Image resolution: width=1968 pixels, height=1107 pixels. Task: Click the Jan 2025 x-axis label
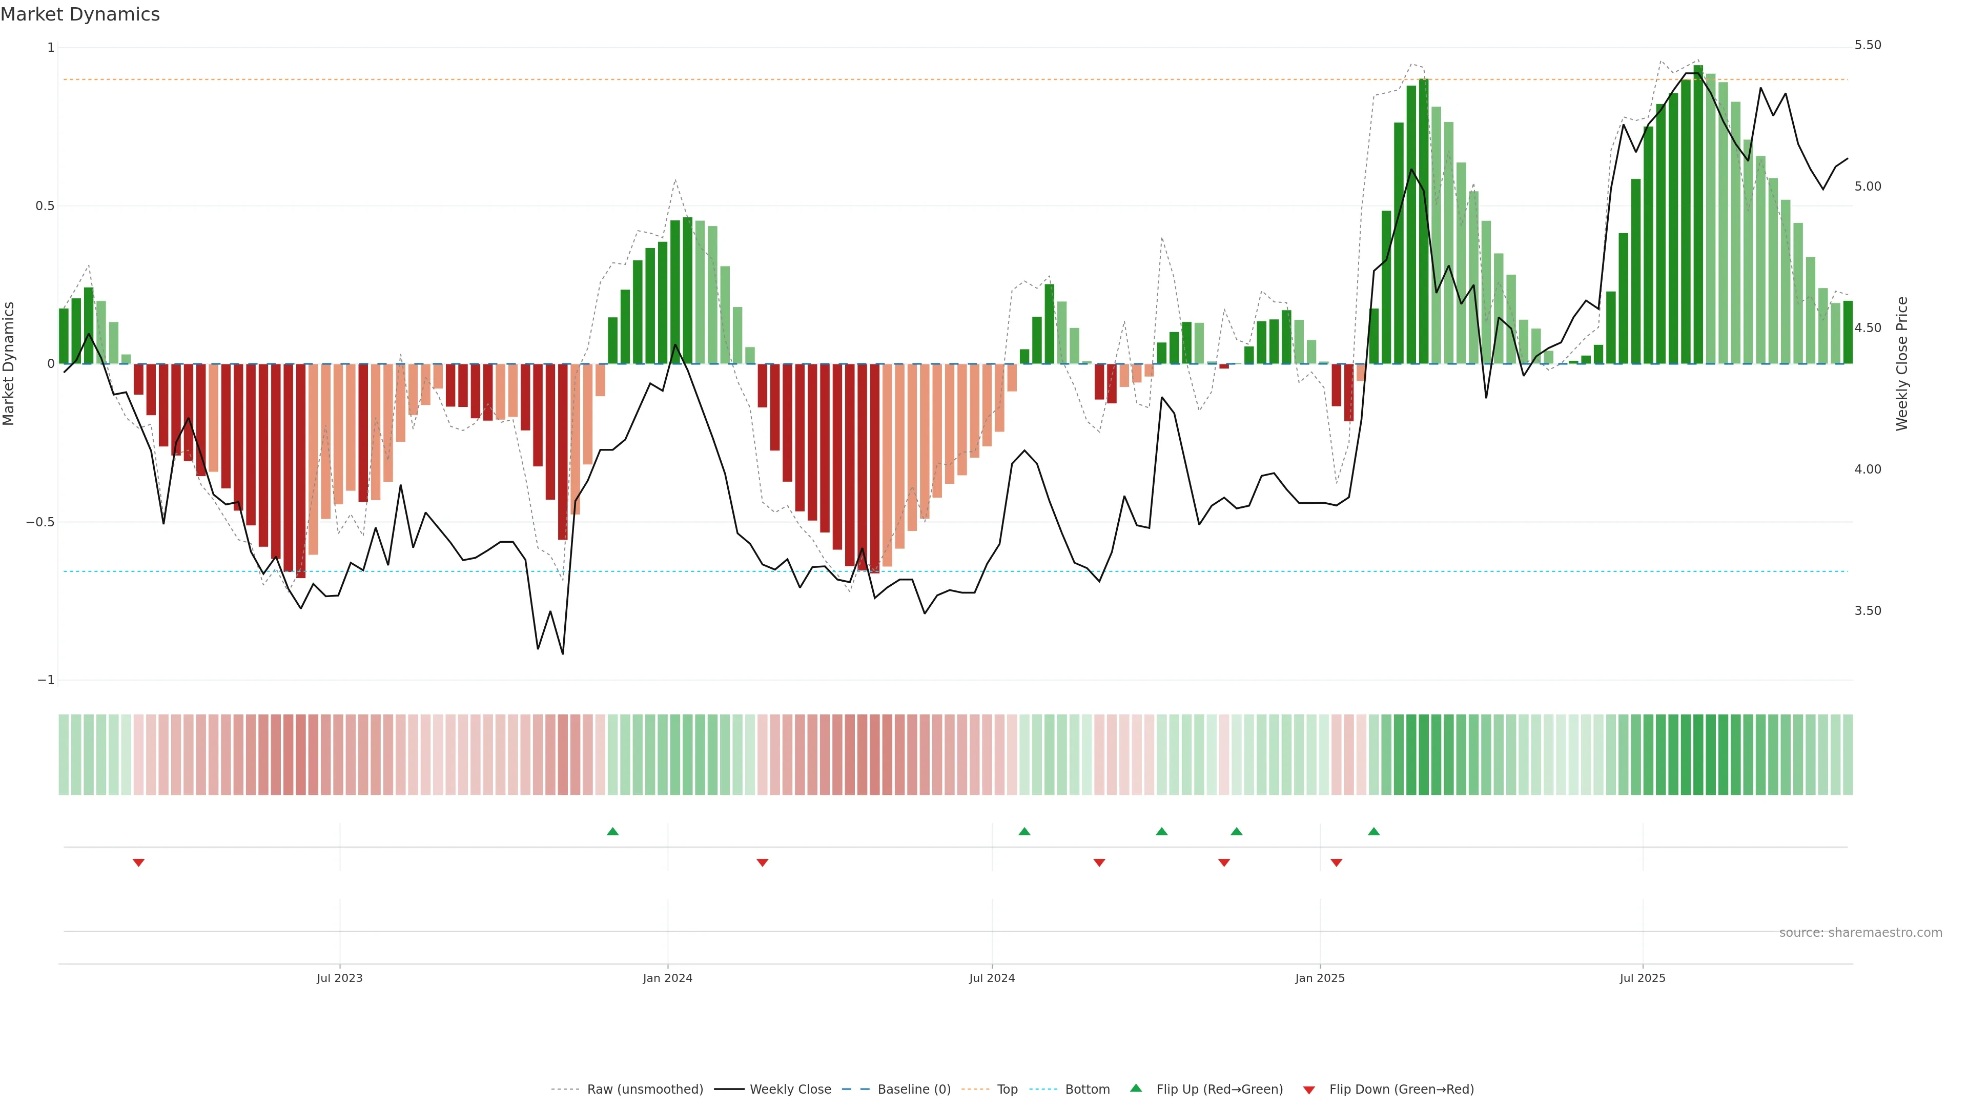coord(1319,978)
